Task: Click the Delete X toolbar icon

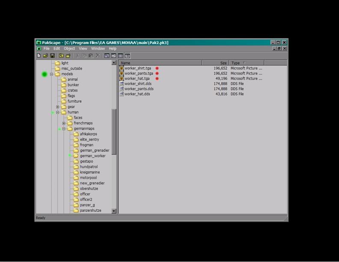Action: click(x=98, y=56)
